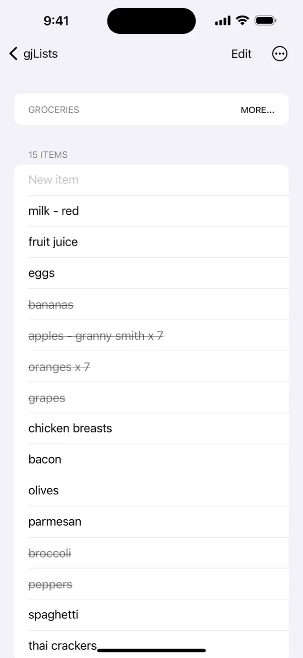Tap the cellular signal bars
303x658 pixels.
point(222,20)
